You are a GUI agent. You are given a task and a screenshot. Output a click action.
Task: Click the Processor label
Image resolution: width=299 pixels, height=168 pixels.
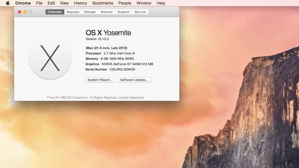coord(93,53)
